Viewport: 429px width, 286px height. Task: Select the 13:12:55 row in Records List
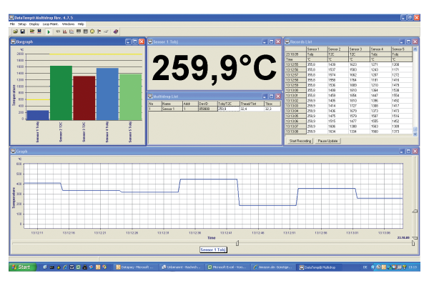coord(349,64)
